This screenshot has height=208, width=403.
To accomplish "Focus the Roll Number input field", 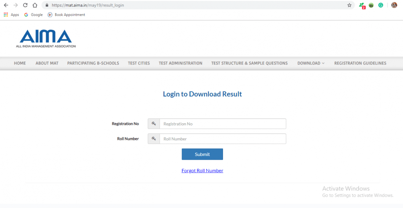I will click(223, 139).
